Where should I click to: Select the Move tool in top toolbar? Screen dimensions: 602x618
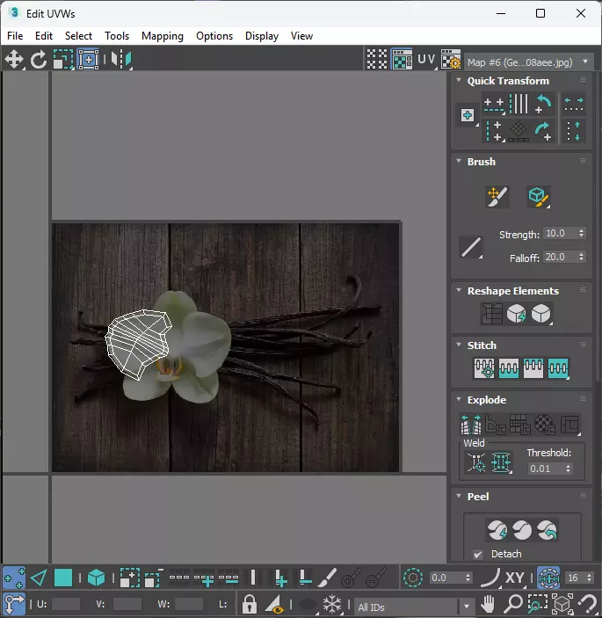tap(14, 60)
